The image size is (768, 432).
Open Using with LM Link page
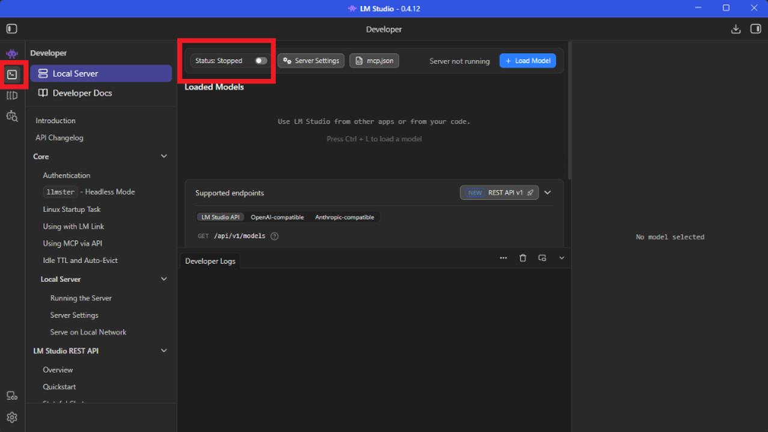73,227
